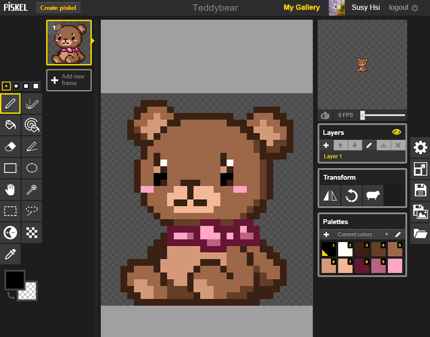Open the Export image panel

[420, 212]
